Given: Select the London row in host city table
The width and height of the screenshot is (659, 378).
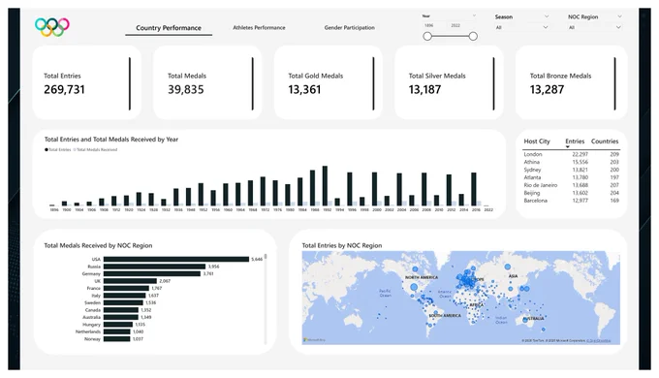Looking at the screenshot, I should click(571, 154).
